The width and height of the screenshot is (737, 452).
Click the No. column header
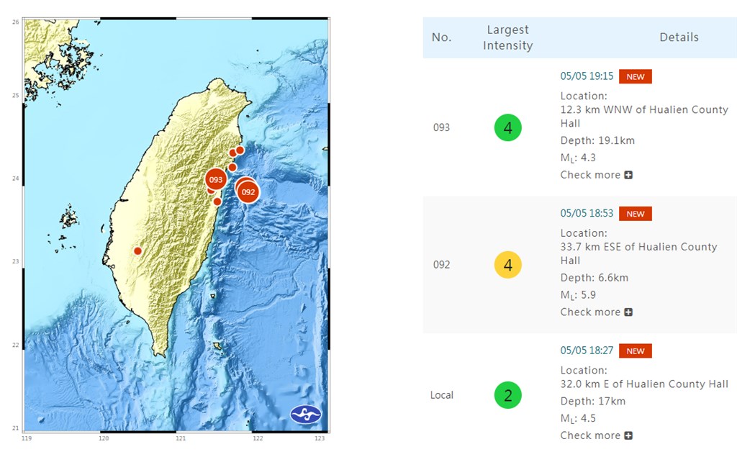click(441, 37)
